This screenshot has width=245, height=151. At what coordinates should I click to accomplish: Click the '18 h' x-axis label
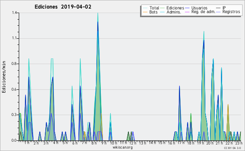coord(191,143)
